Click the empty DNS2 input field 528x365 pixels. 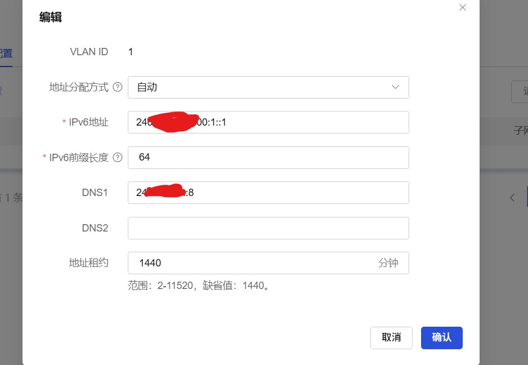point(268,228)
